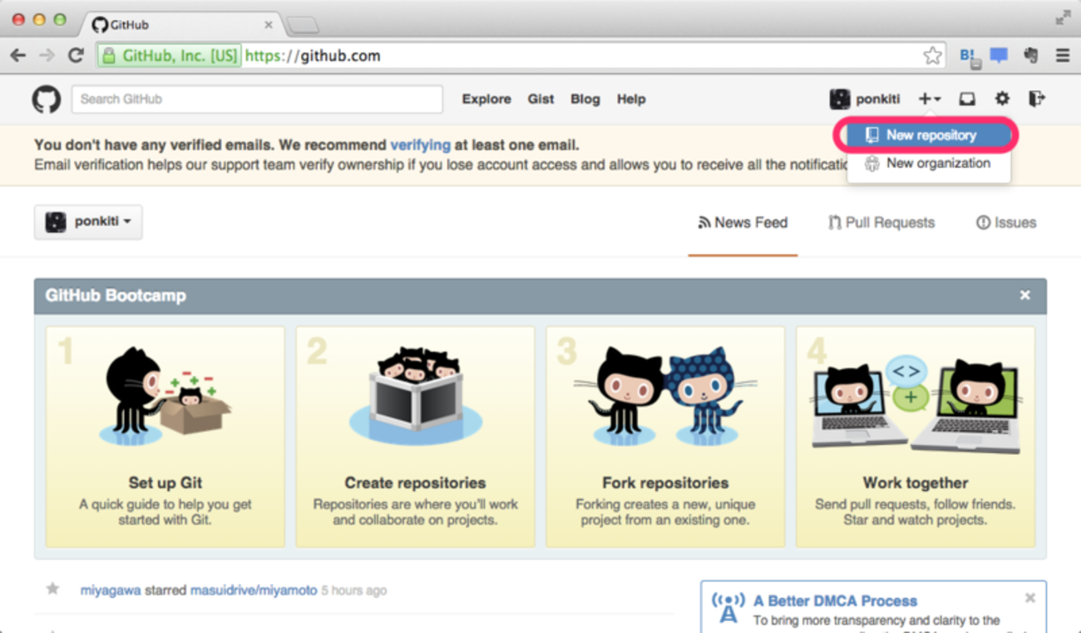
Task: Go back using browser back arrow
Action: click(x=18, y=56)
